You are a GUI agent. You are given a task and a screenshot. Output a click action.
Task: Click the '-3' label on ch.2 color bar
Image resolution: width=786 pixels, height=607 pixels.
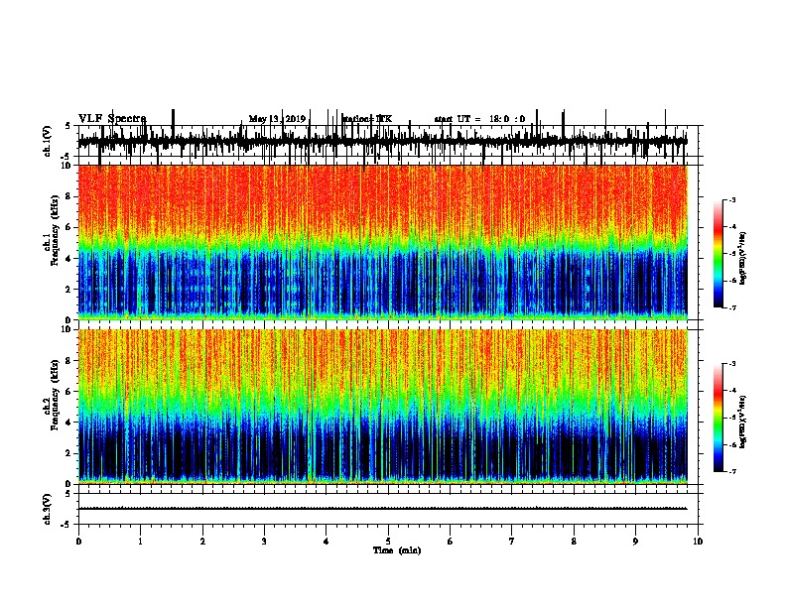coord(731,364)
